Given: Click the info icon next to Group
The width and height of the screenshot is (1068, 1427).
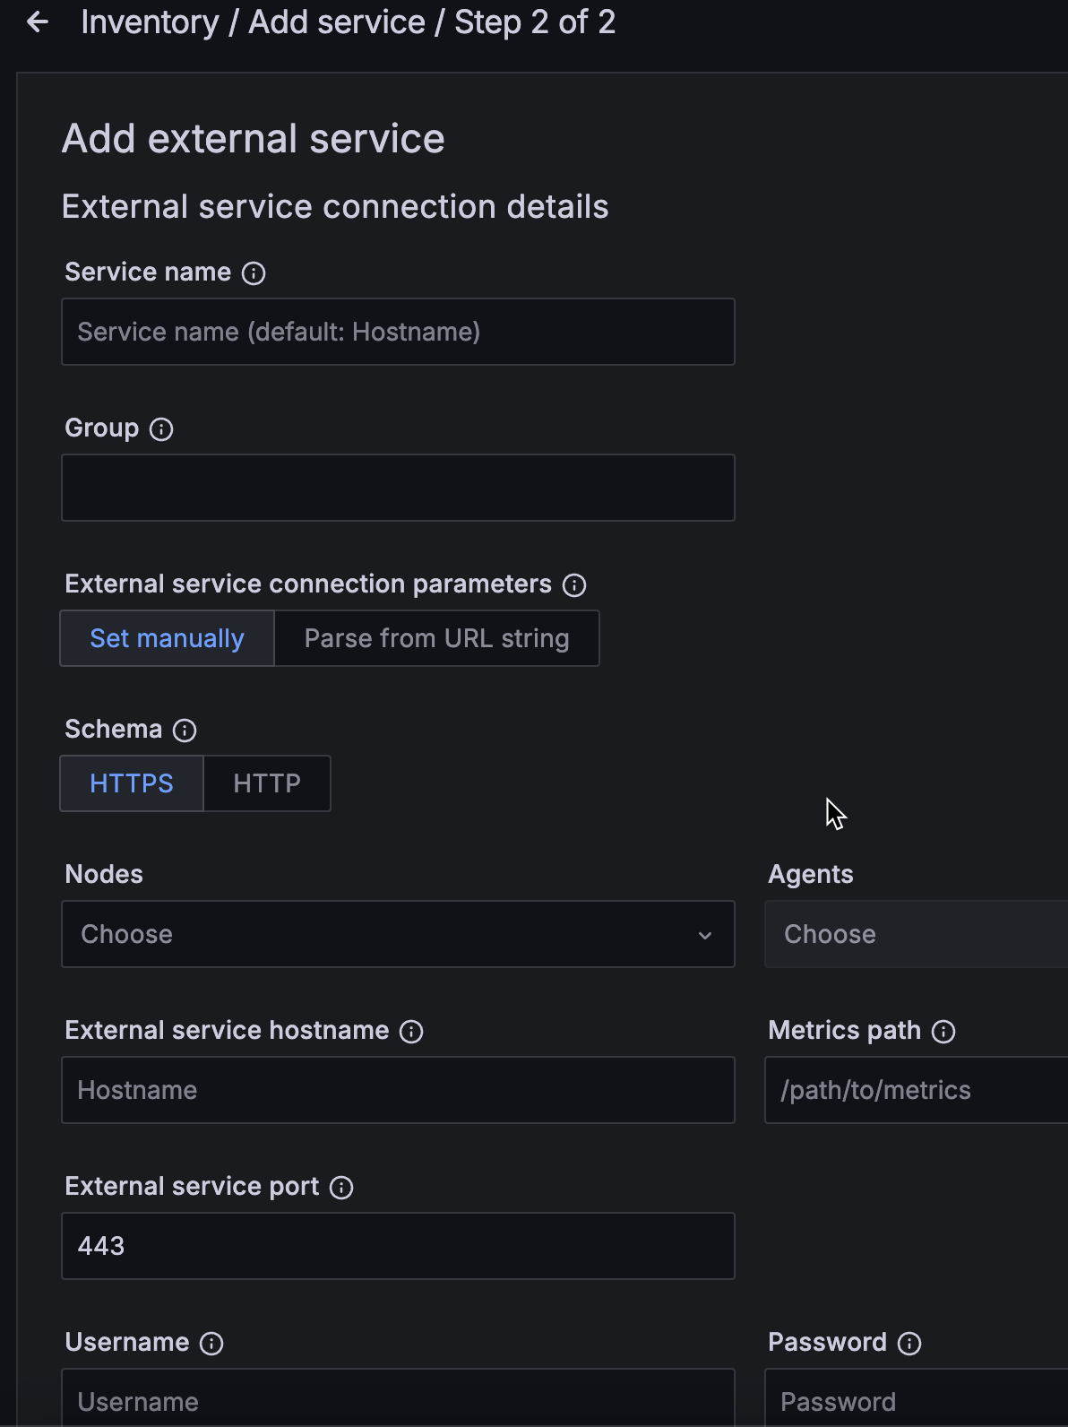Looking at the screenshot, I should (161, 429).
